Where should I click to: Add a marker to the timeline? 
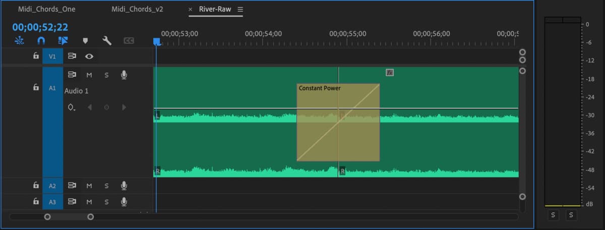coord(85,40)
